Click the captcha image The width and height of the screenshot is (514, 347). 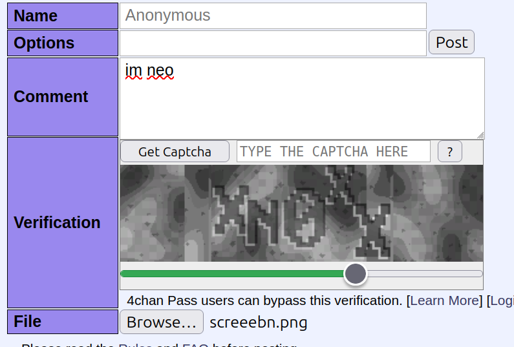[x=301, y=213]
